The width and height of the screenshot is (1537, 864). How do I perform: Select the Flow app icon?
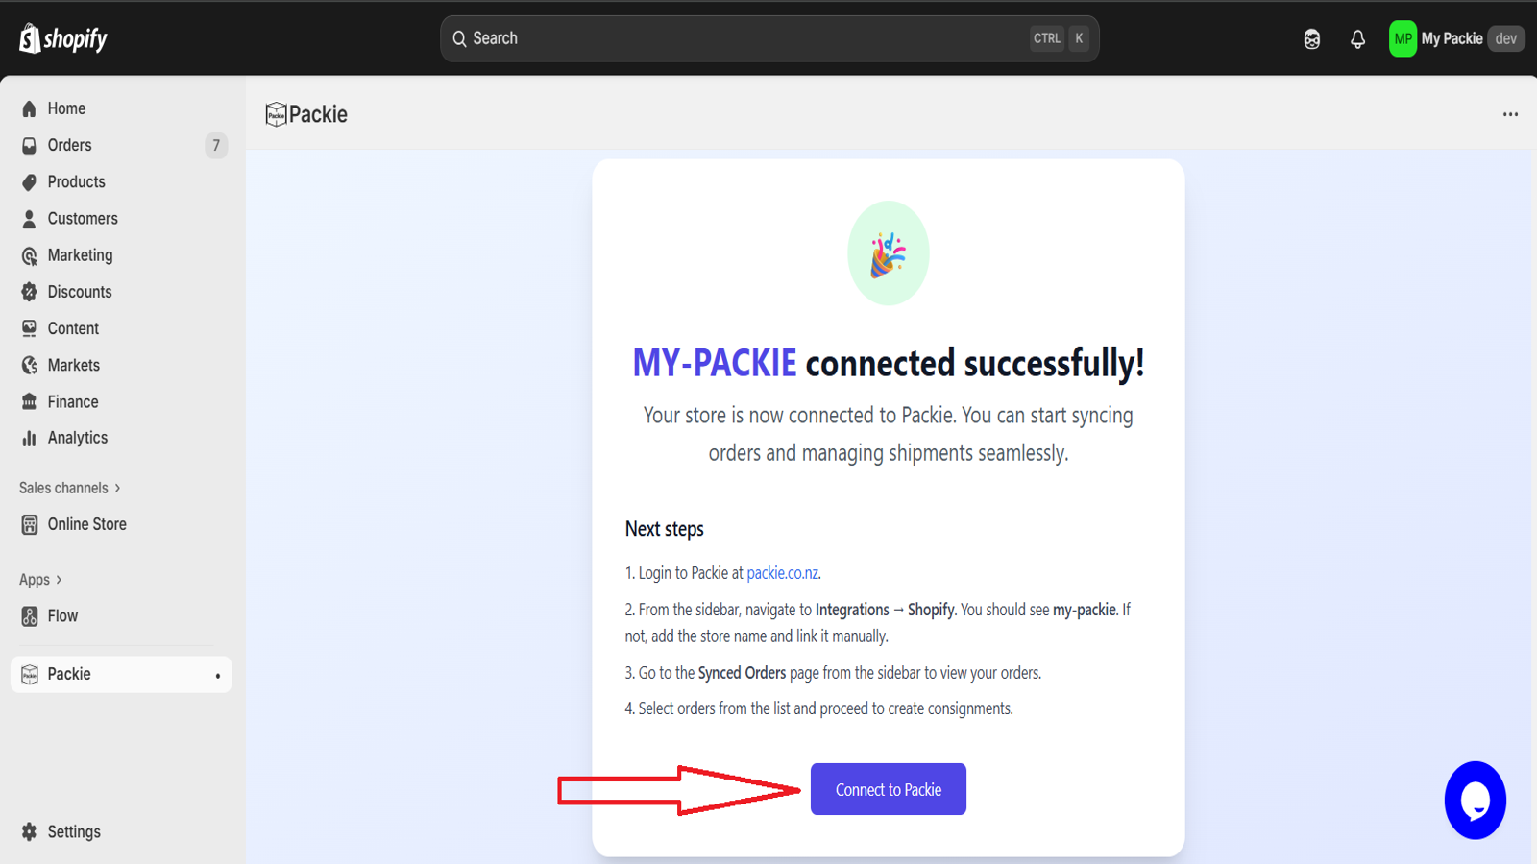tap(29, 615)
